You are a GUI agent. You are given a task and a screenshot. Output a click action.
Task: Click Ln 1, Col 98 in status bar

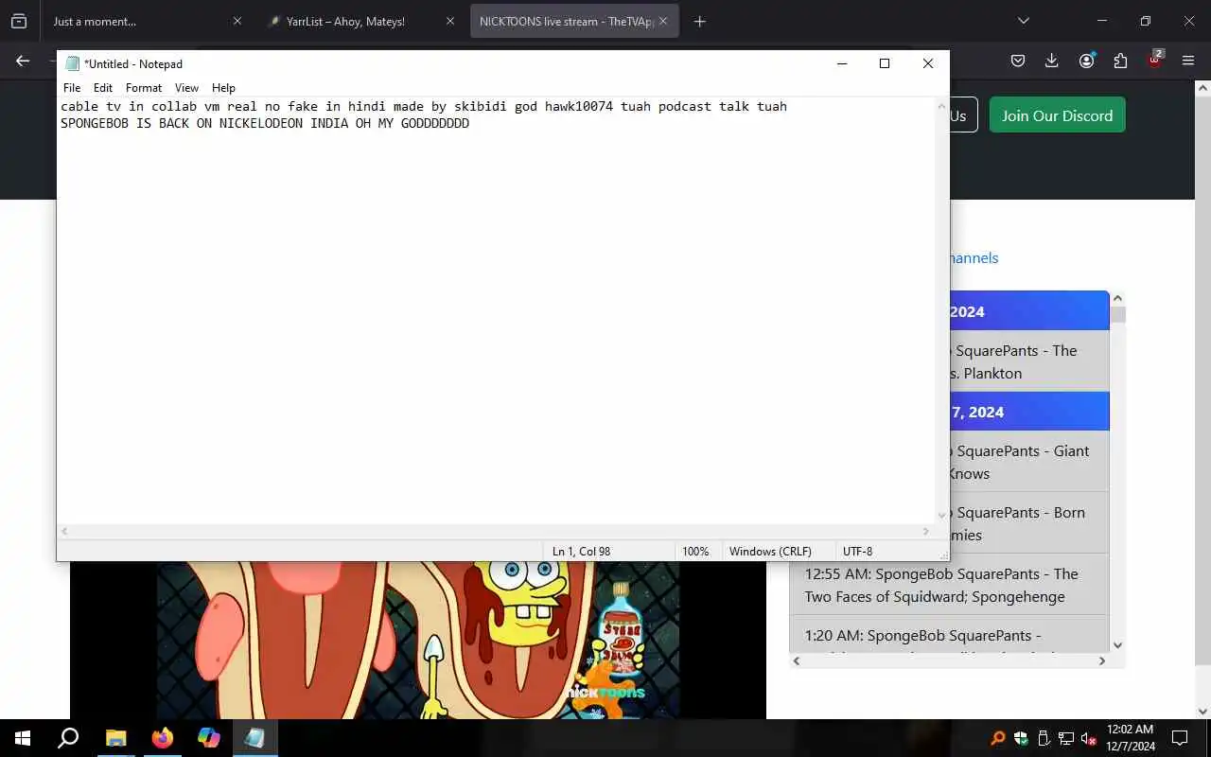tap(581, 551)
